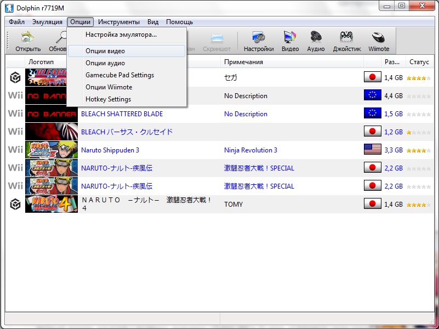
Task: Click the Naruto 4 GameCube banner image
Action: coord(52,204)
